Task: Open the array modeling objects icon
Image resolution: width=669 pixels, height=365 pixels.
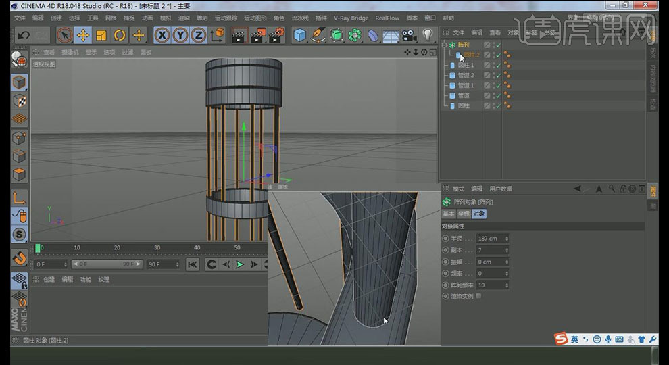Action: [x=355, y=35]
